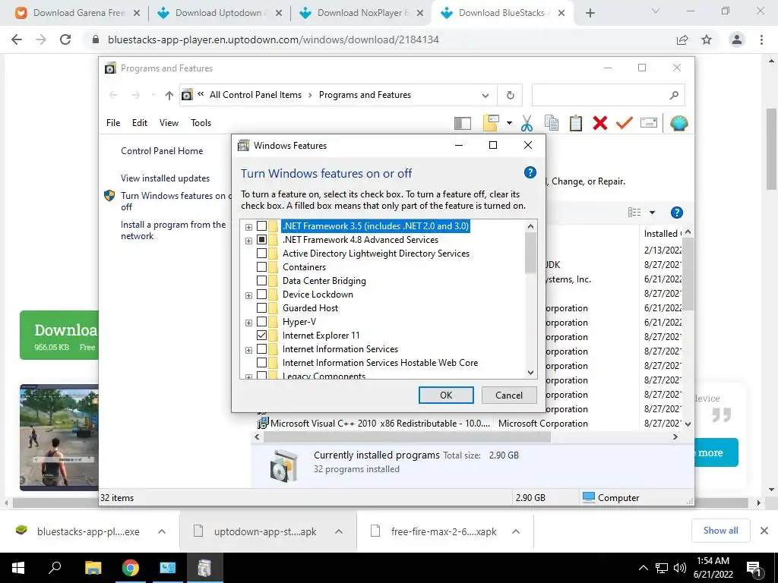Click View installed updates link
The width and height of the screenshot is (778, 583).
point(165,178)
